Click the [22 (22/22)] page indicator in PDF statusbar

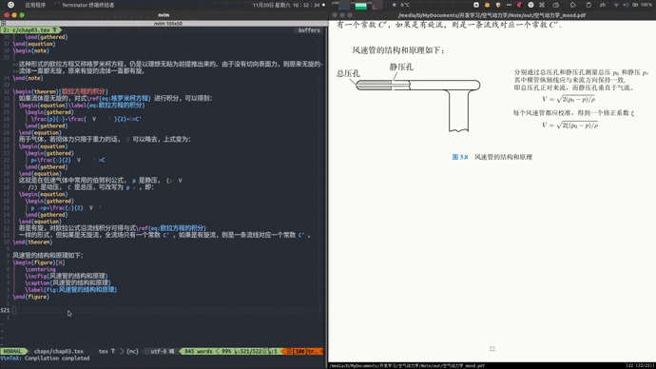coord(640,365)
